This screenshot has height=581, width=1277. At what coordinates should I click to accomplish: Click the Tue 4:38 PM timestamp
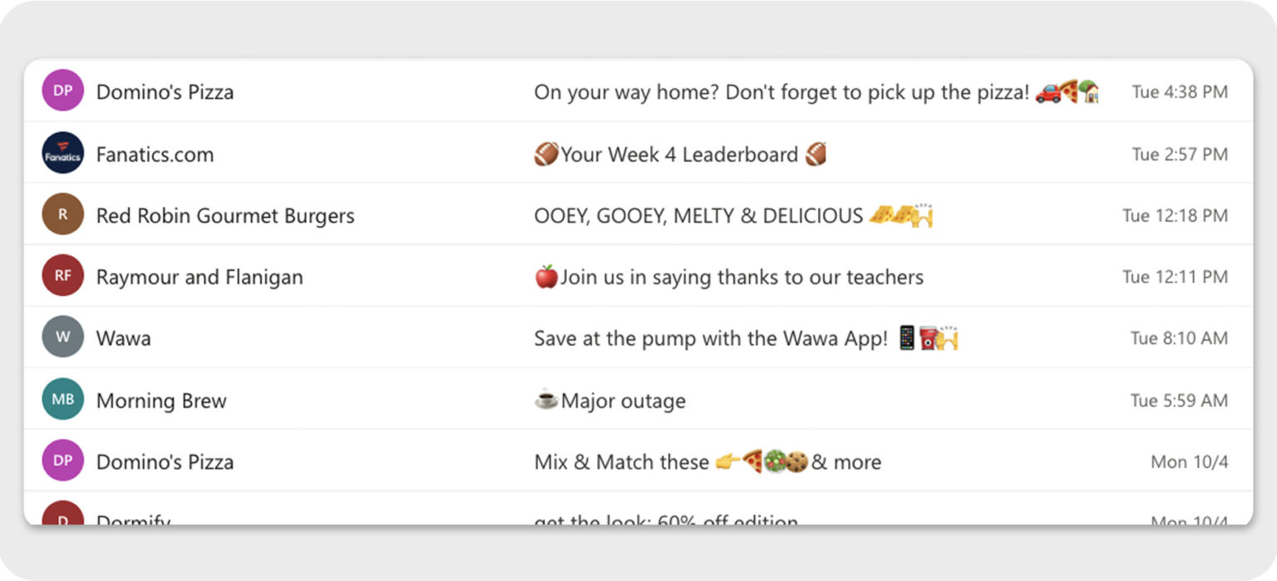(x=1179, y=92)
